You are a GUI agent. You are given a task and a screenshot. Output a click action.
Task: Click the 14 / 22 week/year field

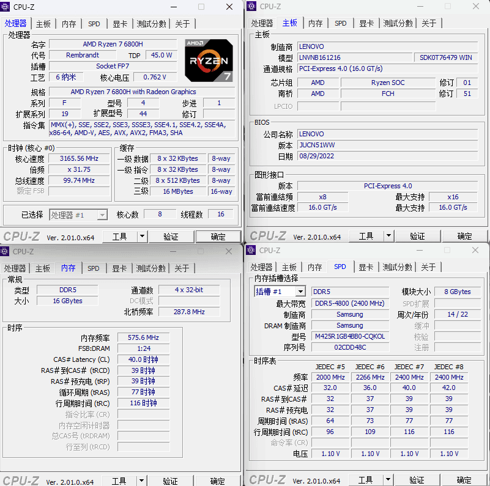(458, 314)
